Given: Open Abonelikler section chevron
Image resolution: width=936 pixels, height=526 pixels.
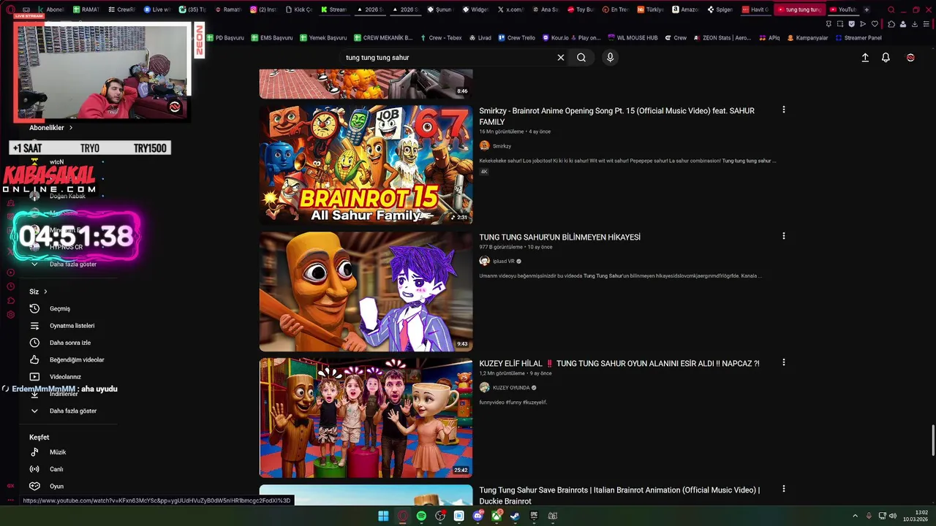Looking at the screenshot, I should click(x=71, y=128).
